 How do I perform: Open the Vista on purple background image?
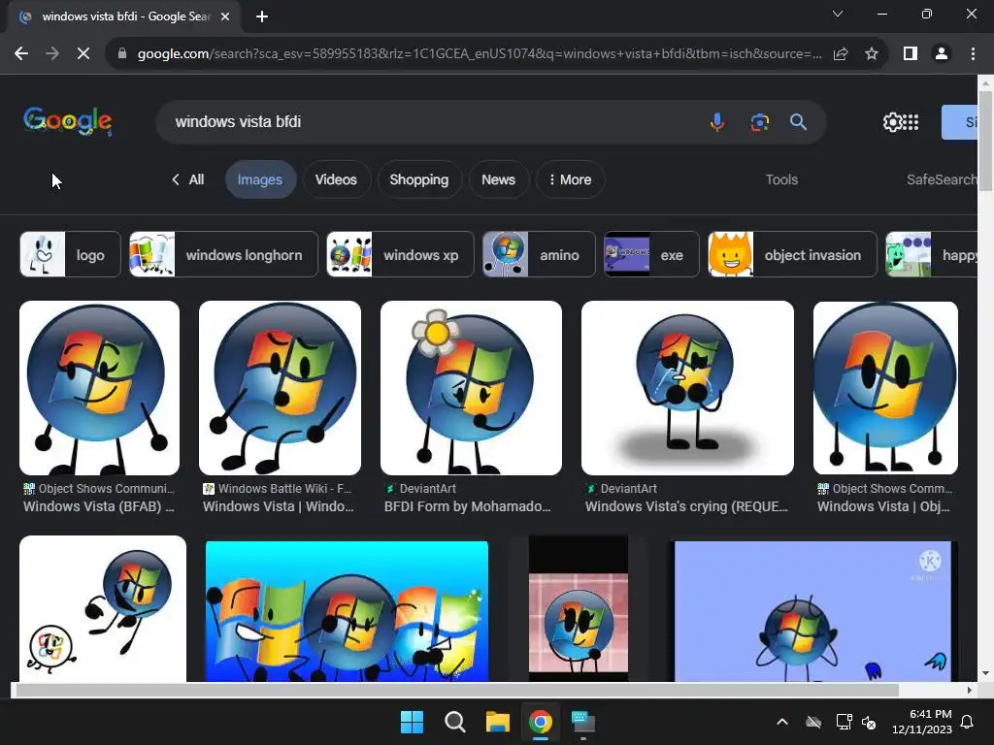[x=812, y=611]
